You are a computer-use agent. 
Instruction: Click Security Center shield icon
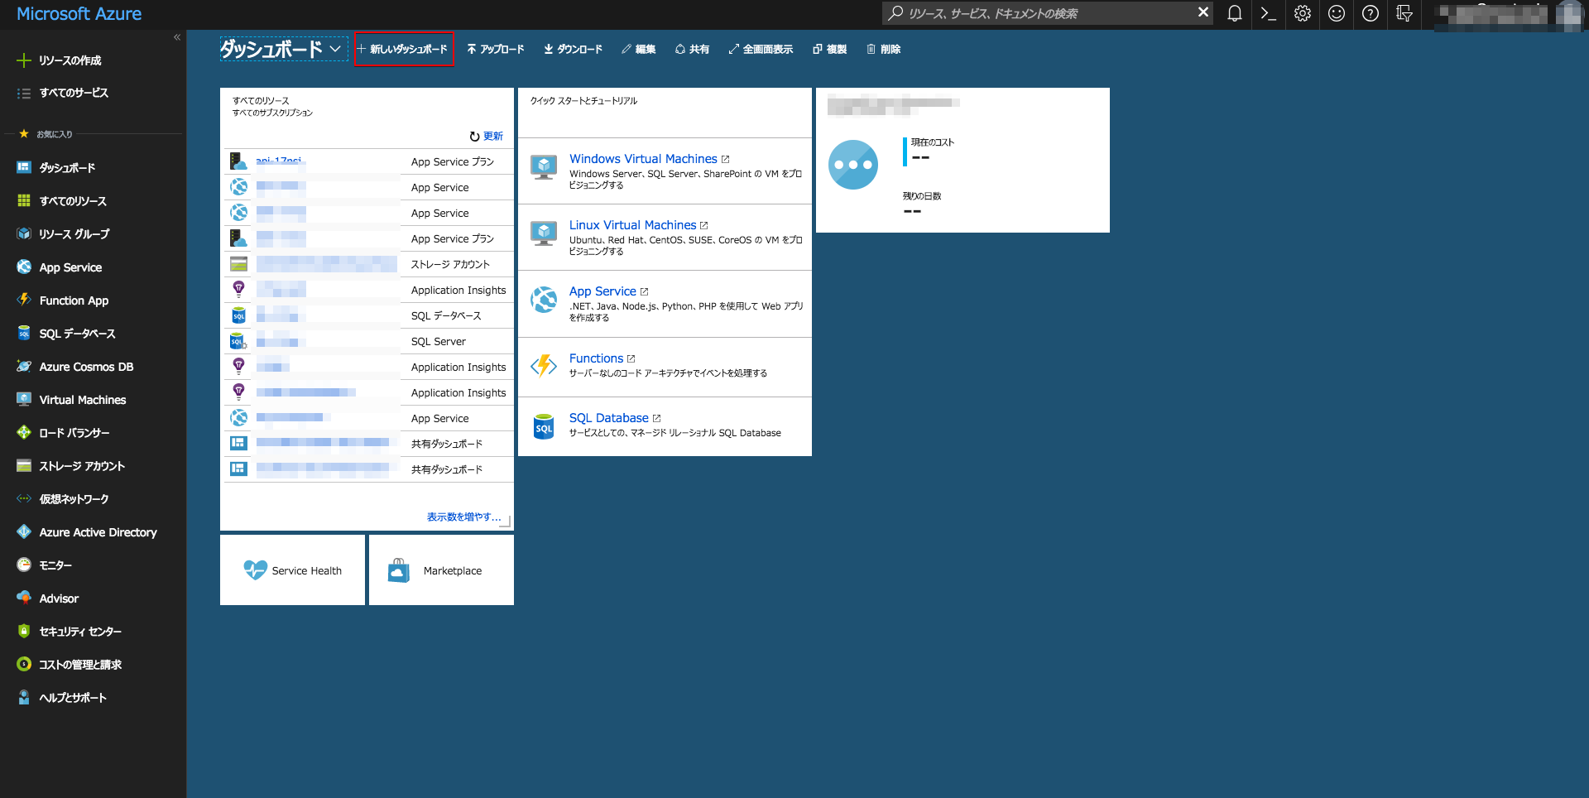click(24, 631)
